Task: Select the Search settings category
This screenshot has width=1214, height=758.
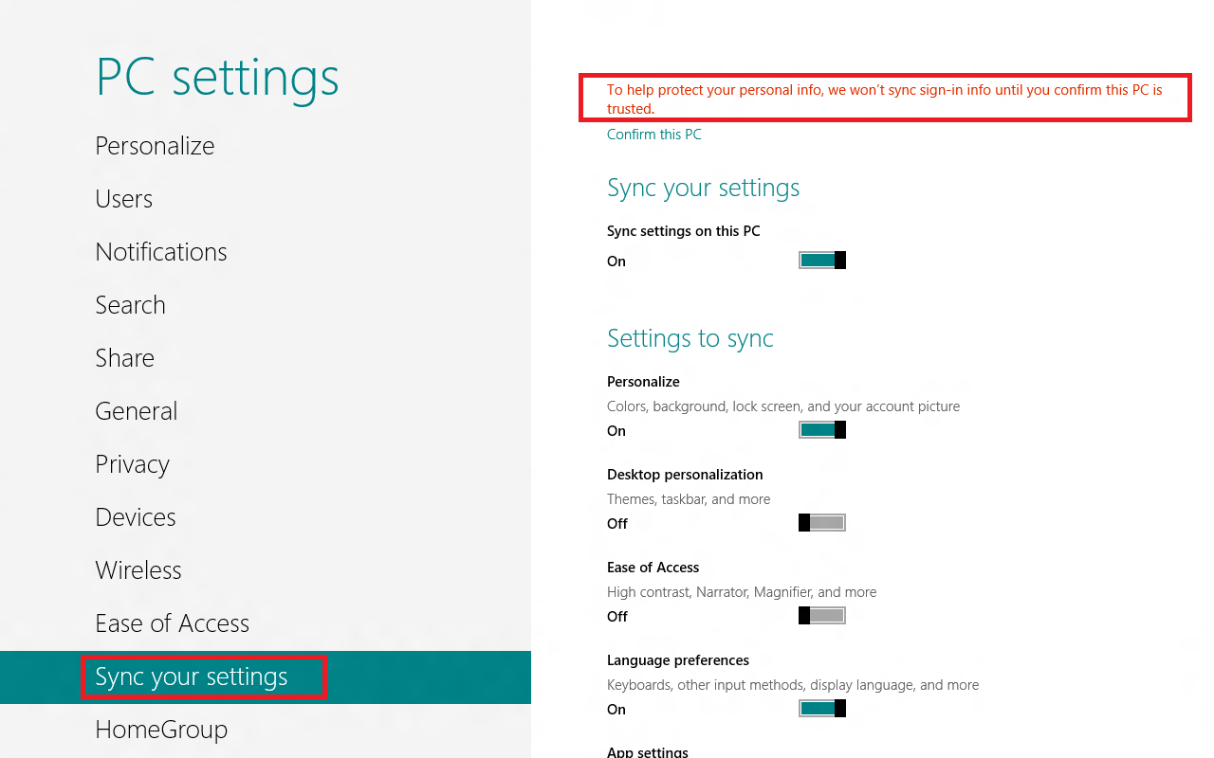Action: pyautogui.click(x=131, y=305)
